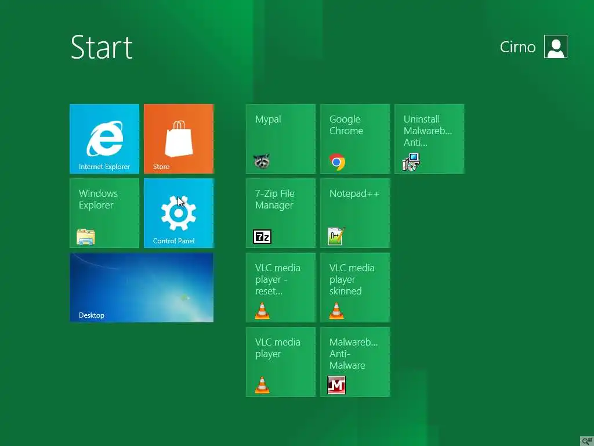Launch the Mypal browser tile
Viewport: 594px width, 446px height.
coord(280,138)
